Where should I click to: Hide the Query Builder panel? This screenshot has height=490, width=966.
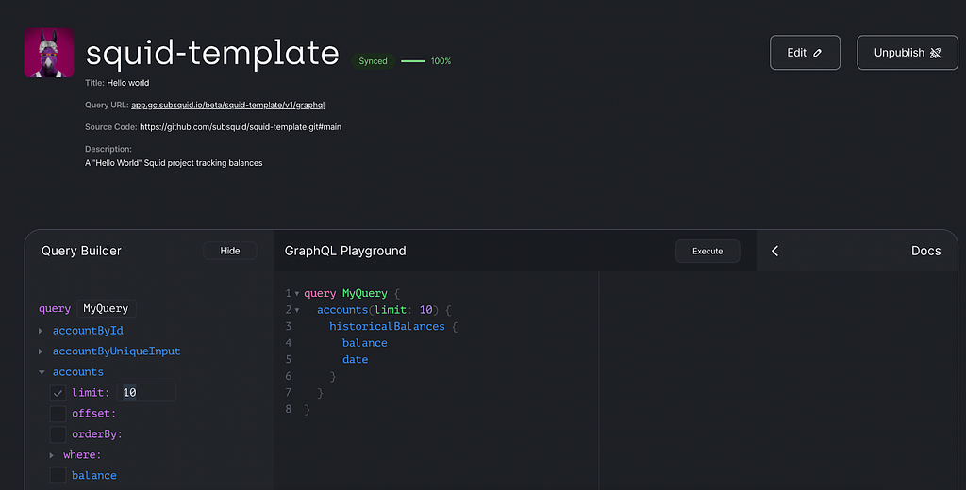tap(230, 251)
